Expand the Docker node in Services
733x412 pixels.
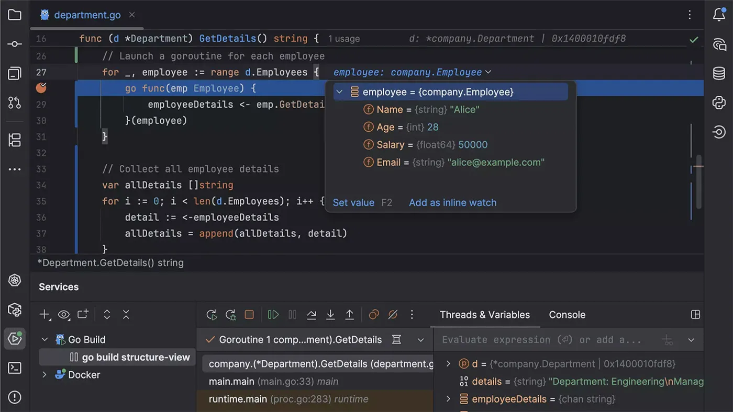coord(45,374)
